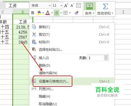The height and width of the screenshot is (106, 131).
Task: Increase 列数 with up stepper arrow
Action: click(106, 56)
